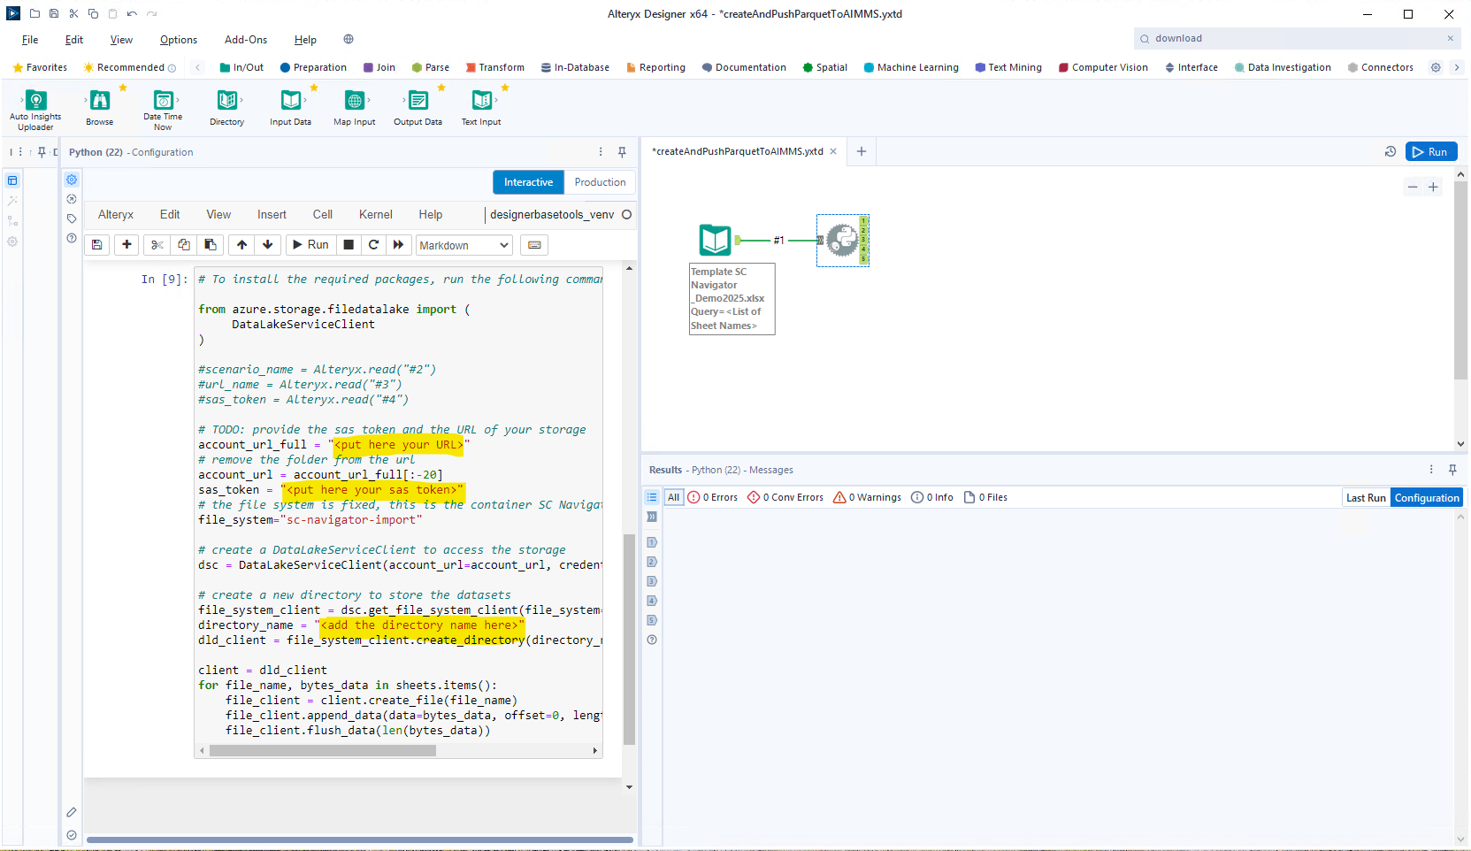The image size is (1471, 851).
Task: Filter results by 0 Files
Action: pyautogui.click(x=985, y=497)
